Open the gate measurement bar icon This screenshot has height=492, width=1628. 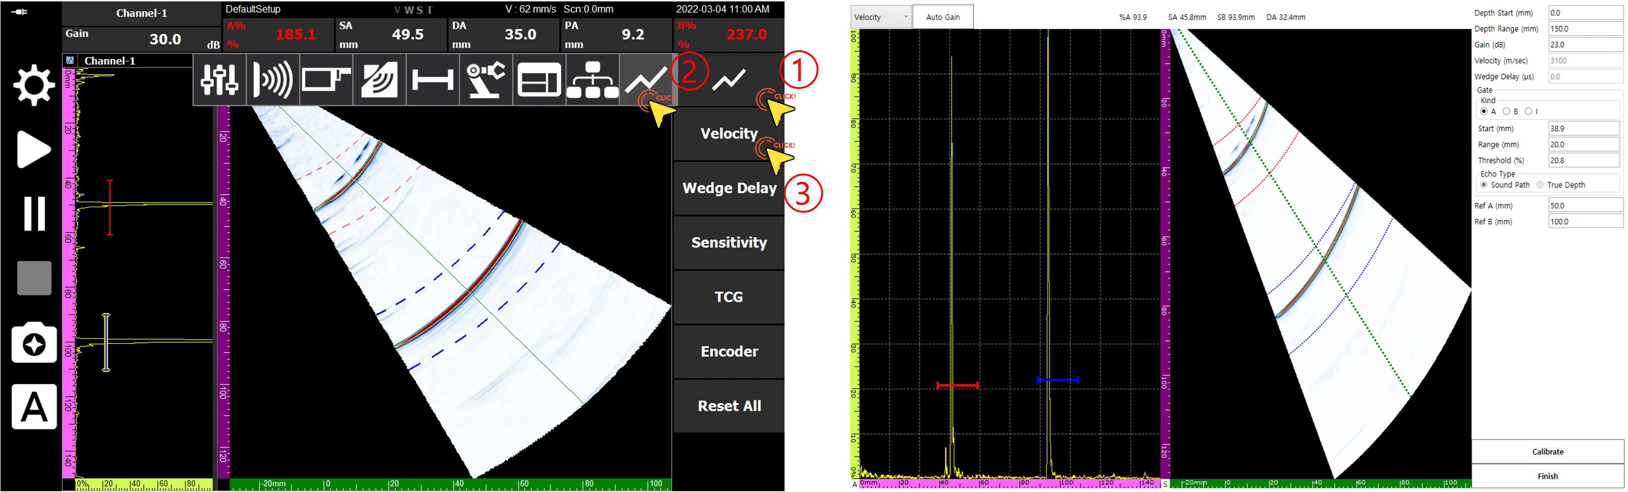(432, 80)
